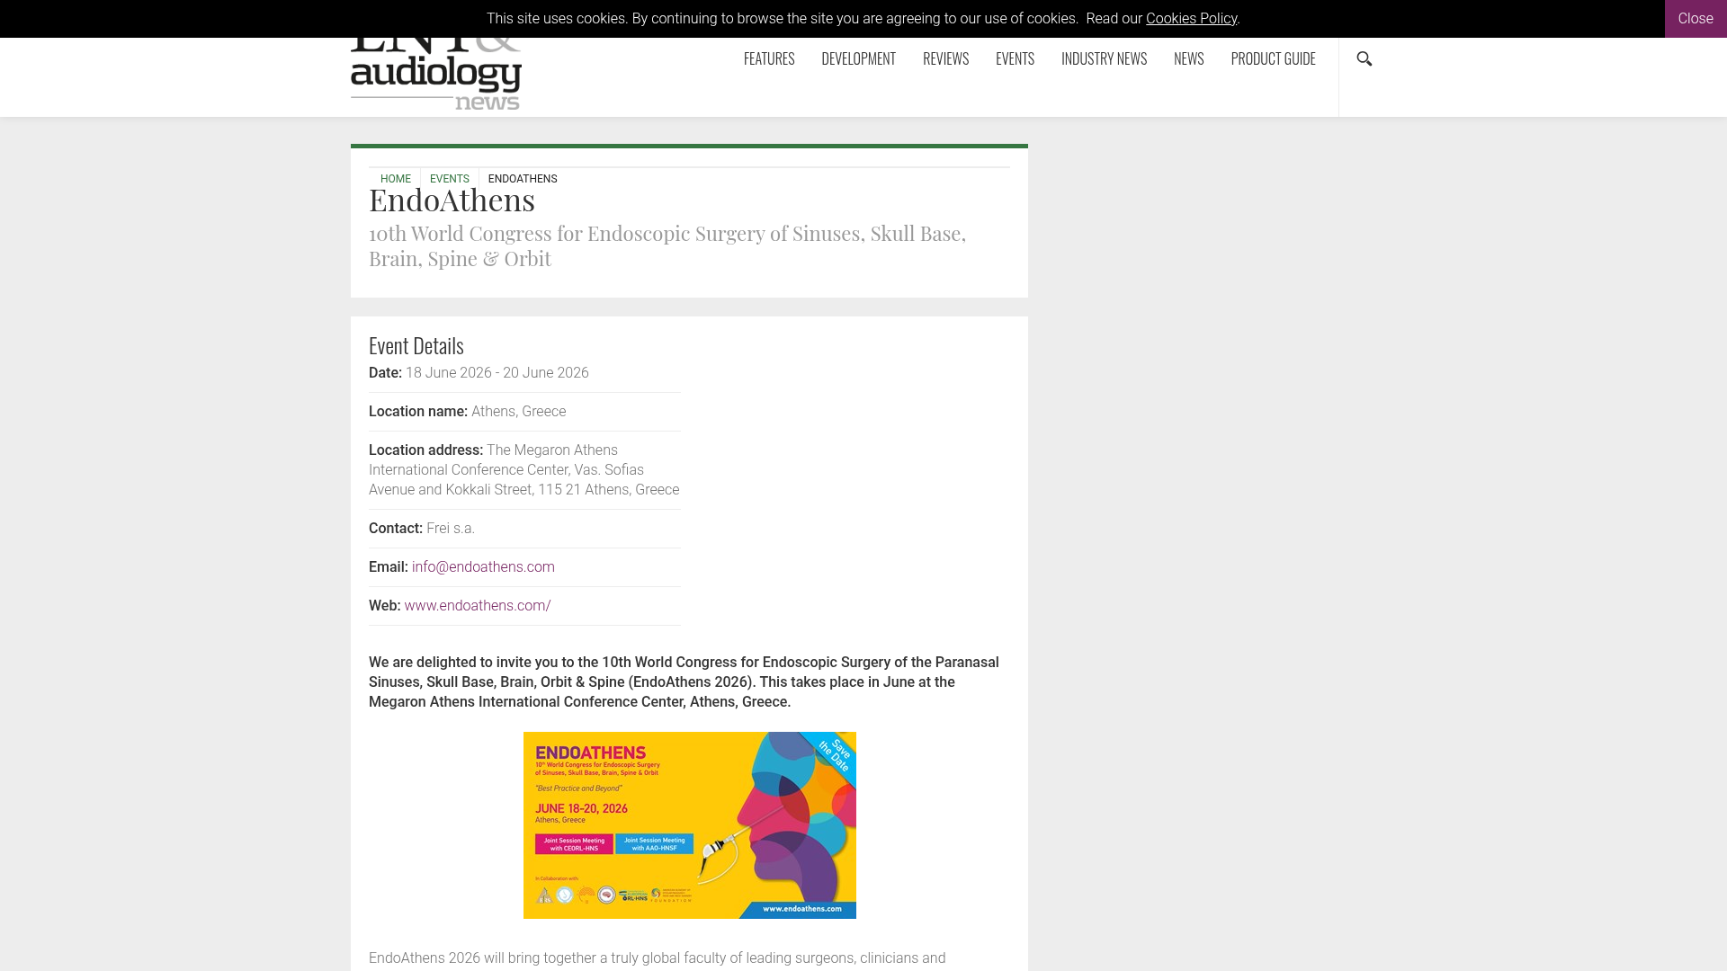The width and height of the screenshot is (1727, 971).
Task: Open the Events menu item
Action: pyautogui.click(x=1015, y=59)
